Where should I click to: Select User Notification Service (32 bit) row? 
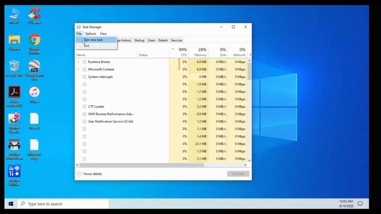pos(111,121)
